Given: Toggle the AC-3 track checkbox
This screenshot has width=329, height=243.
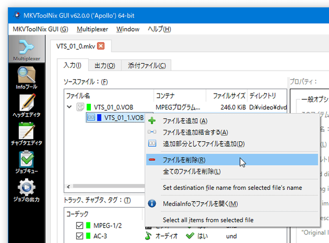Looking at the screenshot, I should pos(79,236).
